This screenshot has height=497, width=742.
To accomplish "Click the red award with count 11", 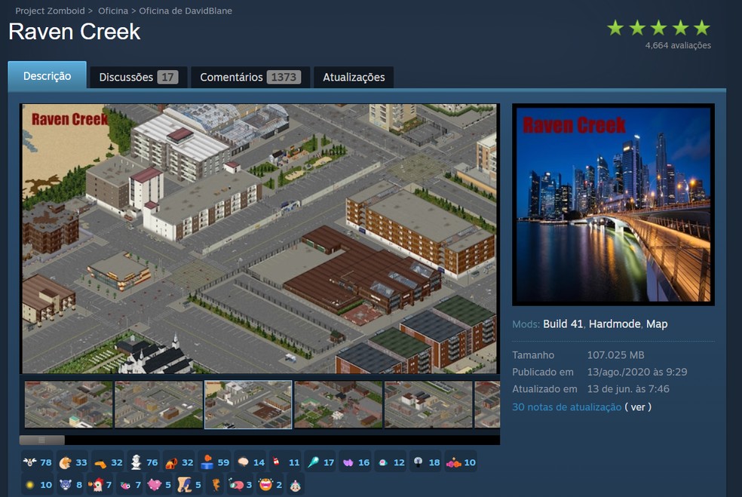I will 285,462.
